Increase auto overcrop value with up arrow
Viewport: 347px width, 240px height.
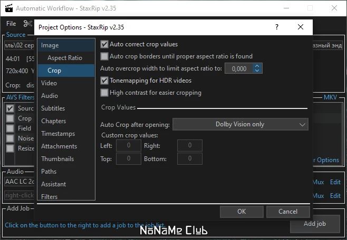[x=257, y=66]
